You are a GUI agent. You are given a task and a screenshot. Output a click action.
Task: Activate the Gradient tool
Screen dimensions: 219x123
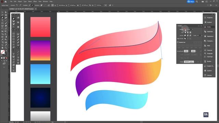(x=6, y=37)
